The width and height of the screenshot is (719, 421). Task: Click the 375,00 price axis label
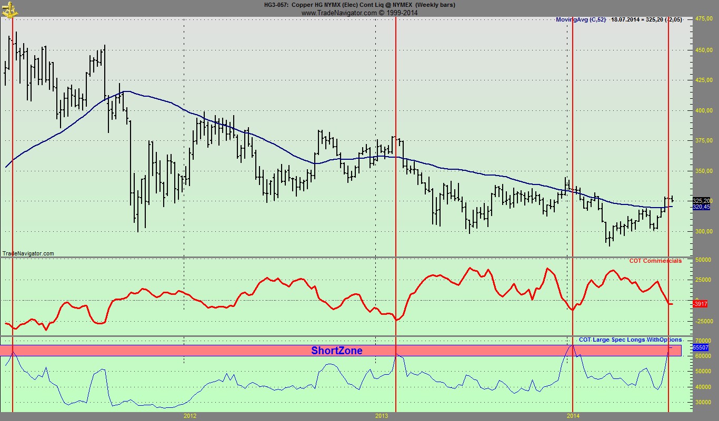pyautogui.click(x=704, y=141)
